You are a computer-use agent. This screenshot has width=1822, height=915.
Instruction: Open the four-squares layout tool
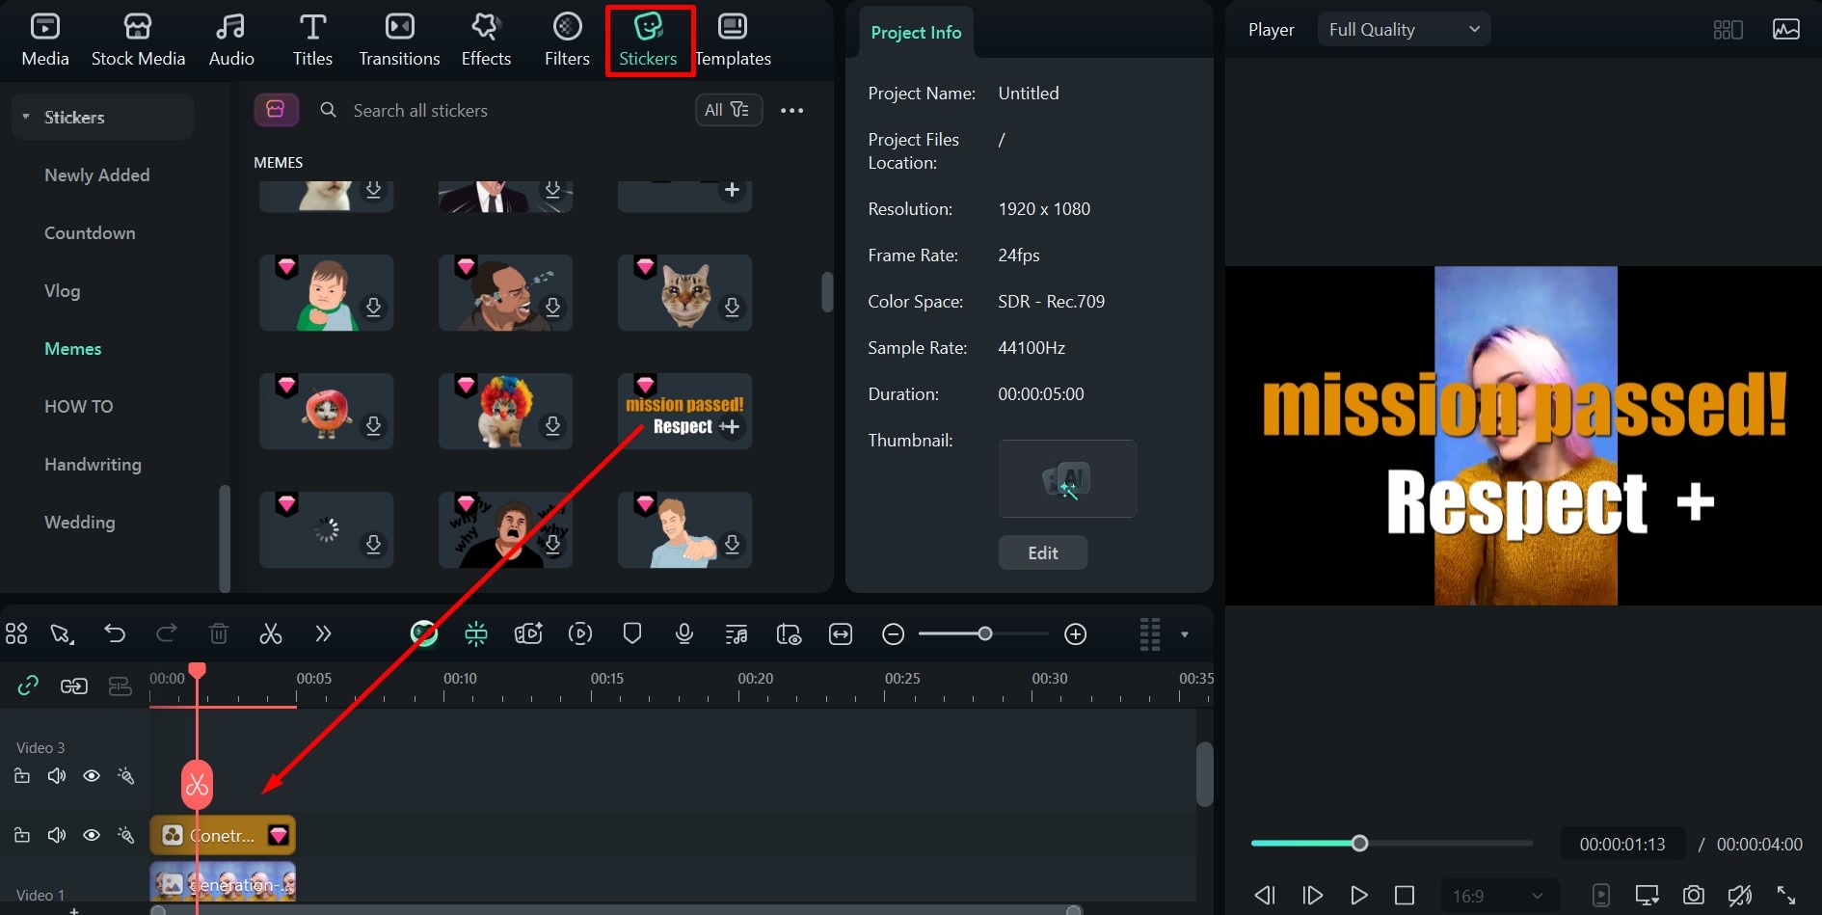(x=16, y=633)
